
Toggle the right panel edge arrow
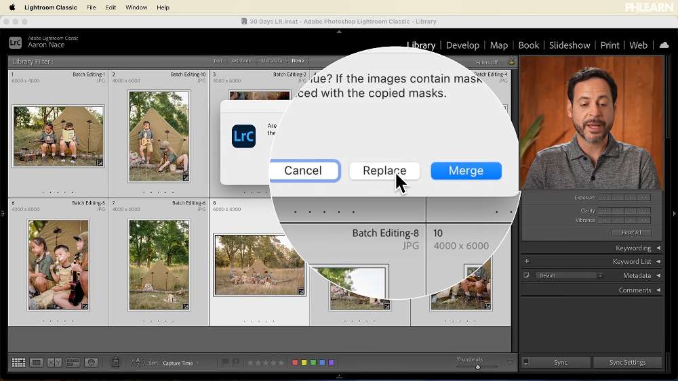(x=675, y=213)
